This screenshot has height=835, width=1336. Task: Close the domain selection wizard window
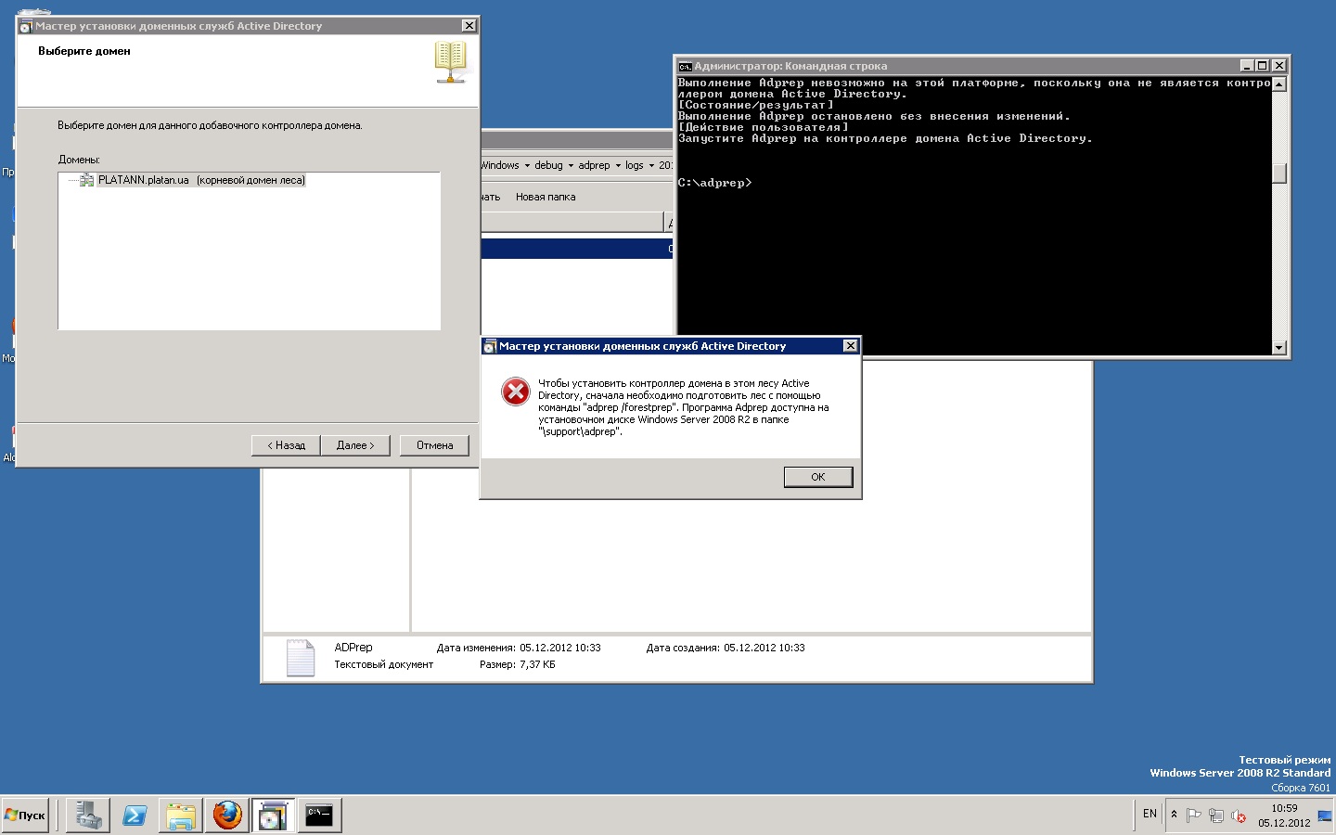point(469,26)
